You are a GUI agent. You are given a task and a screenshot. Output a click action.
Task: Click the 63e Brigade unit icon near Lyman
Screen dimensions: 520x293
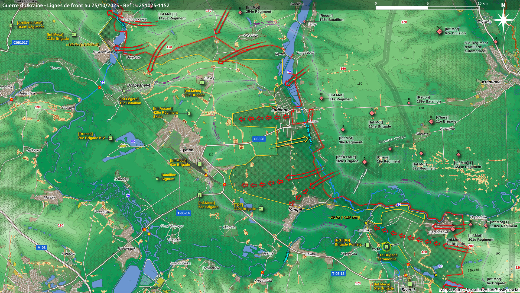pos(199,164)
